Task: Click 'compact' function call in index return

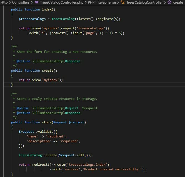Action: 68,28
